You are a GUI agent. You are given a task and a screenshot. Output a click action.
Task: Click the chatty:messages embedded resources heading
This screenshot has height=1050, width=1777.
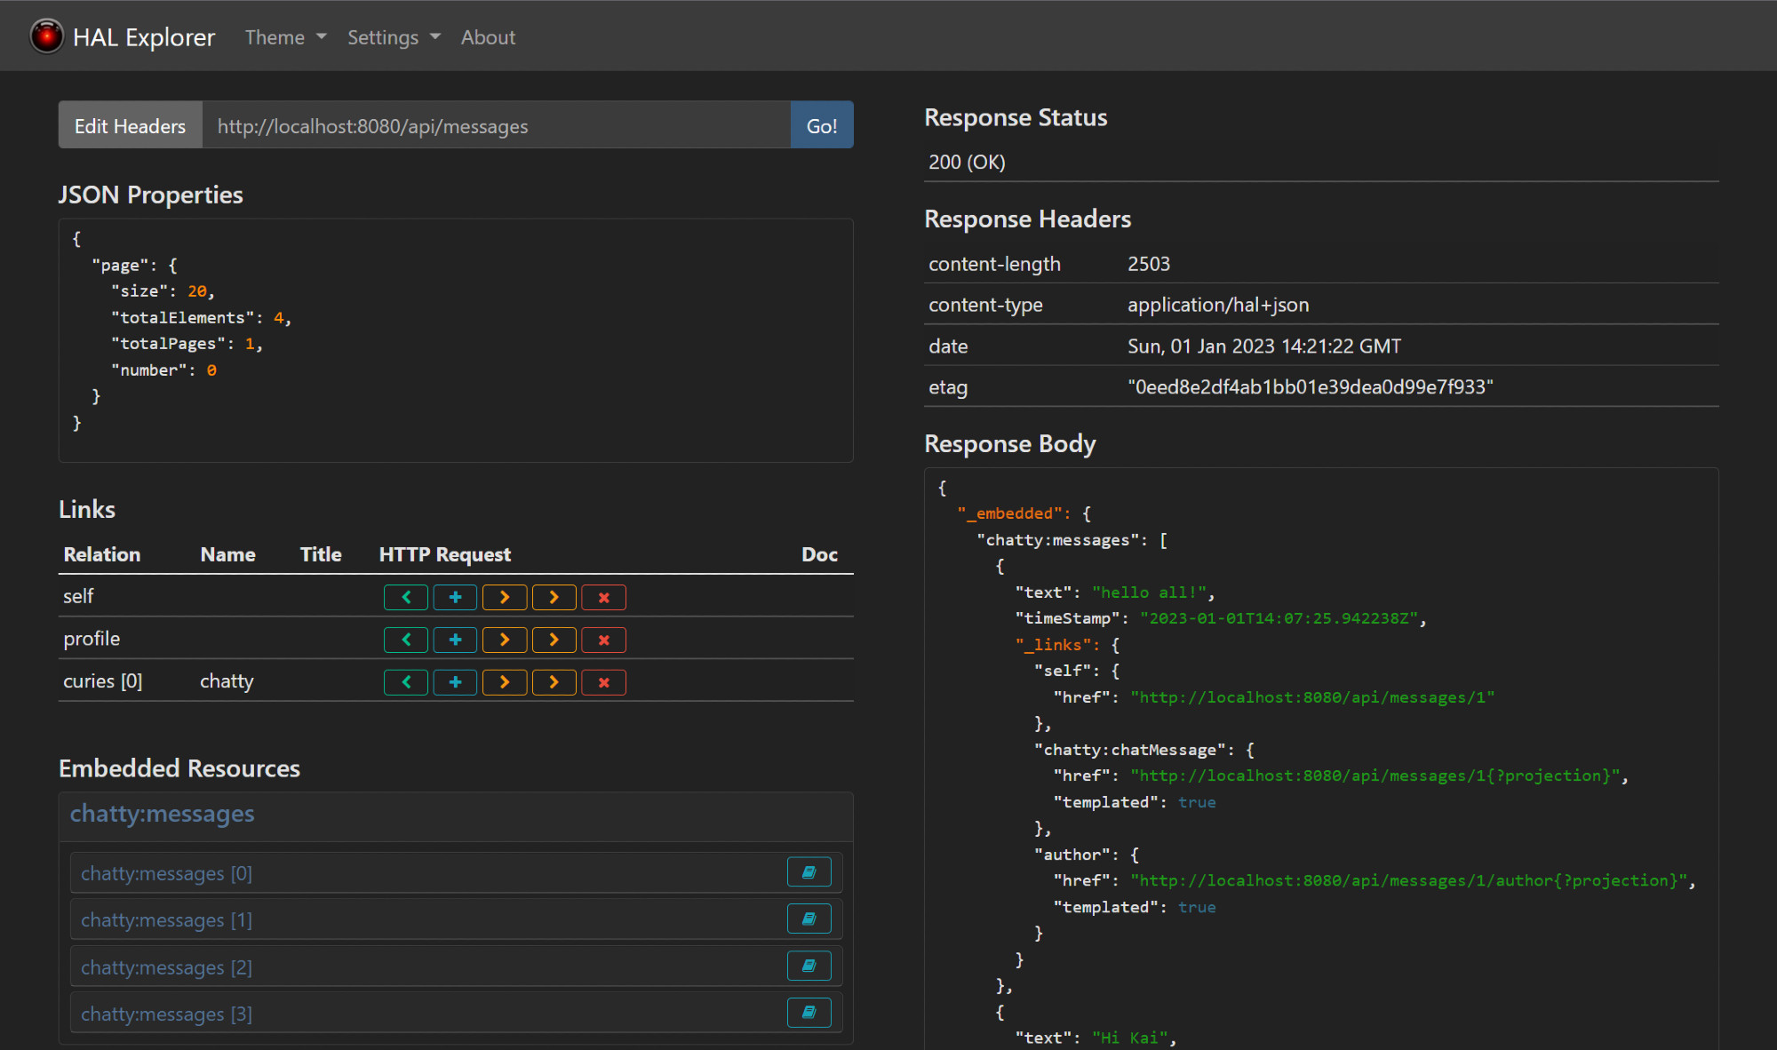coord(163,814)
